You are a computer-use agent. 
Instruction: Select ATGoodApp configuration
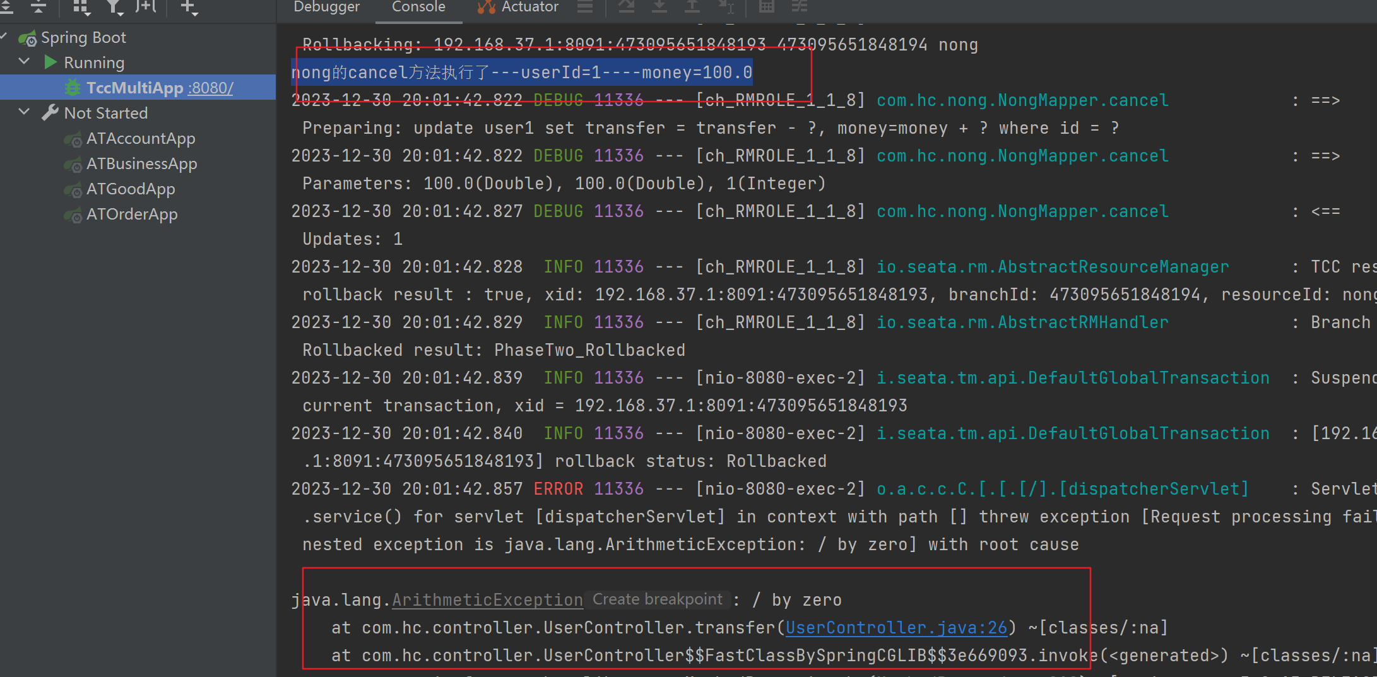tap(131, 189)
